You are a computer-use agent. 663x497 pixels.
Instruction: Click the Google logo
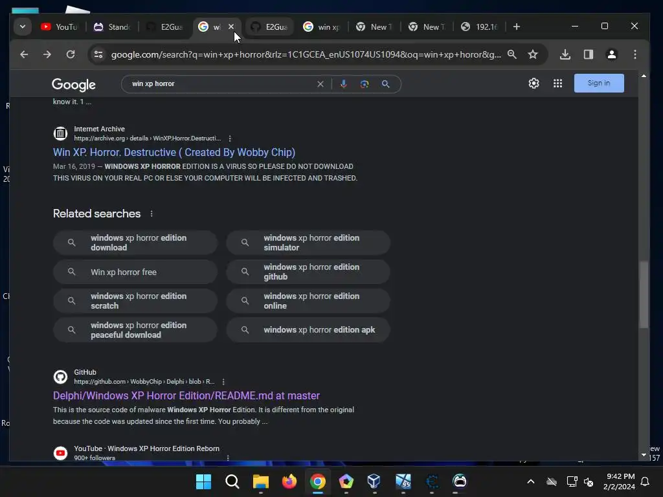[x=74, y=85]
